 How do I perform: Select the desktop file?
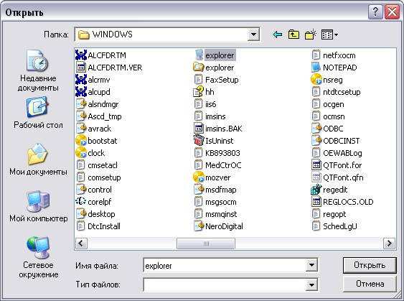(96, 214)
